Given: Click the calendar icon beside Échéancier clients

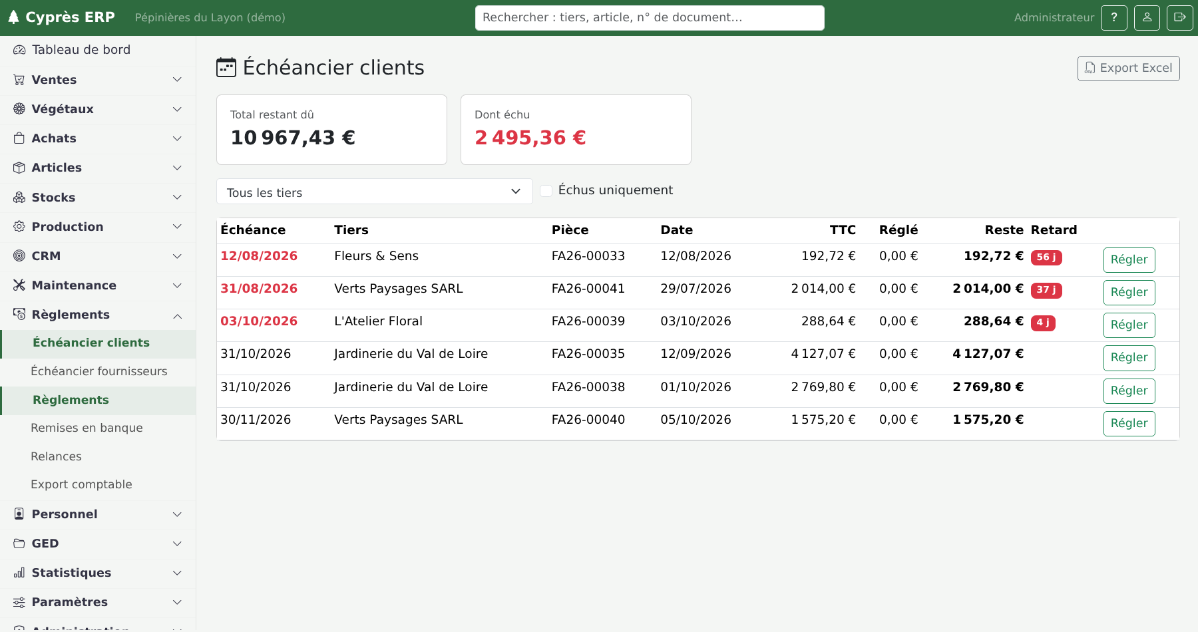Looking at the screenshot, I should [x=226, y=68].
